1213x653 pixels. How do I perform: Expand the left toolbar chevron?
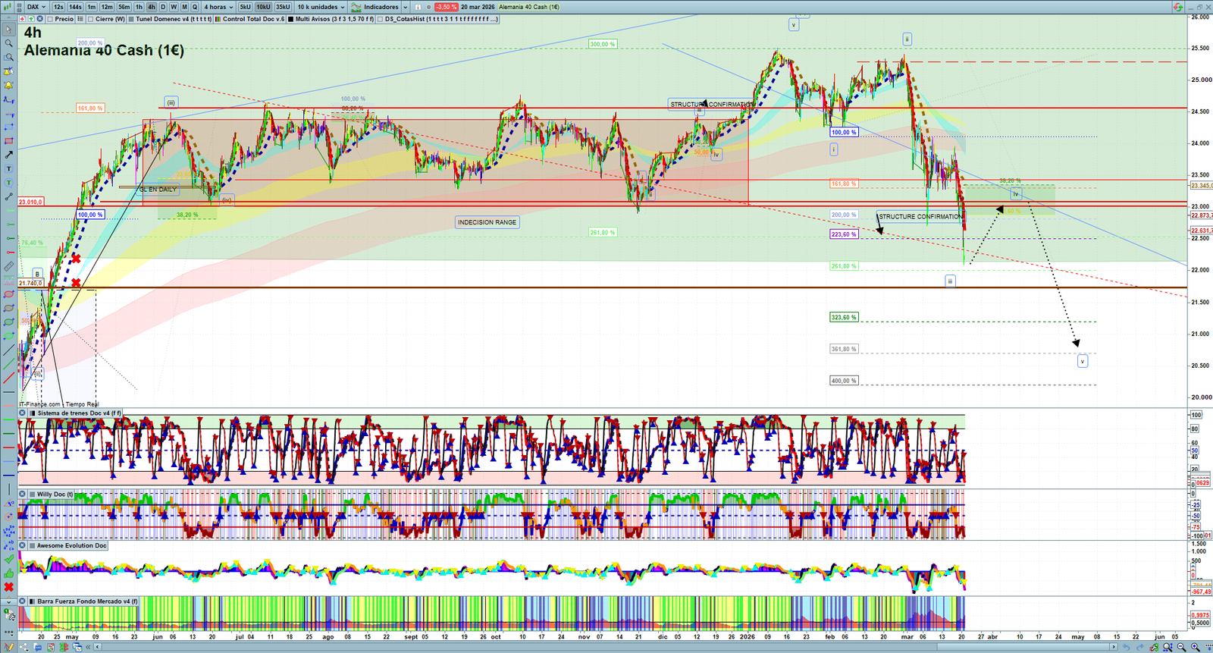[8, 601]
